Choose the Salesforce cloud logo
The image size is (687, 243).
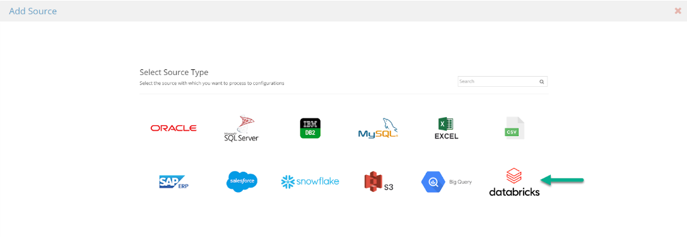242,181
